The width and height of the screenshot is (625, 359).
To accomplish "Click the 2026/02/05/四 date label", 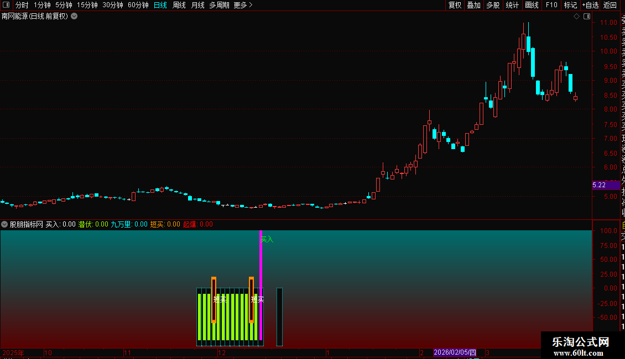I will click(x=455, y=352).
